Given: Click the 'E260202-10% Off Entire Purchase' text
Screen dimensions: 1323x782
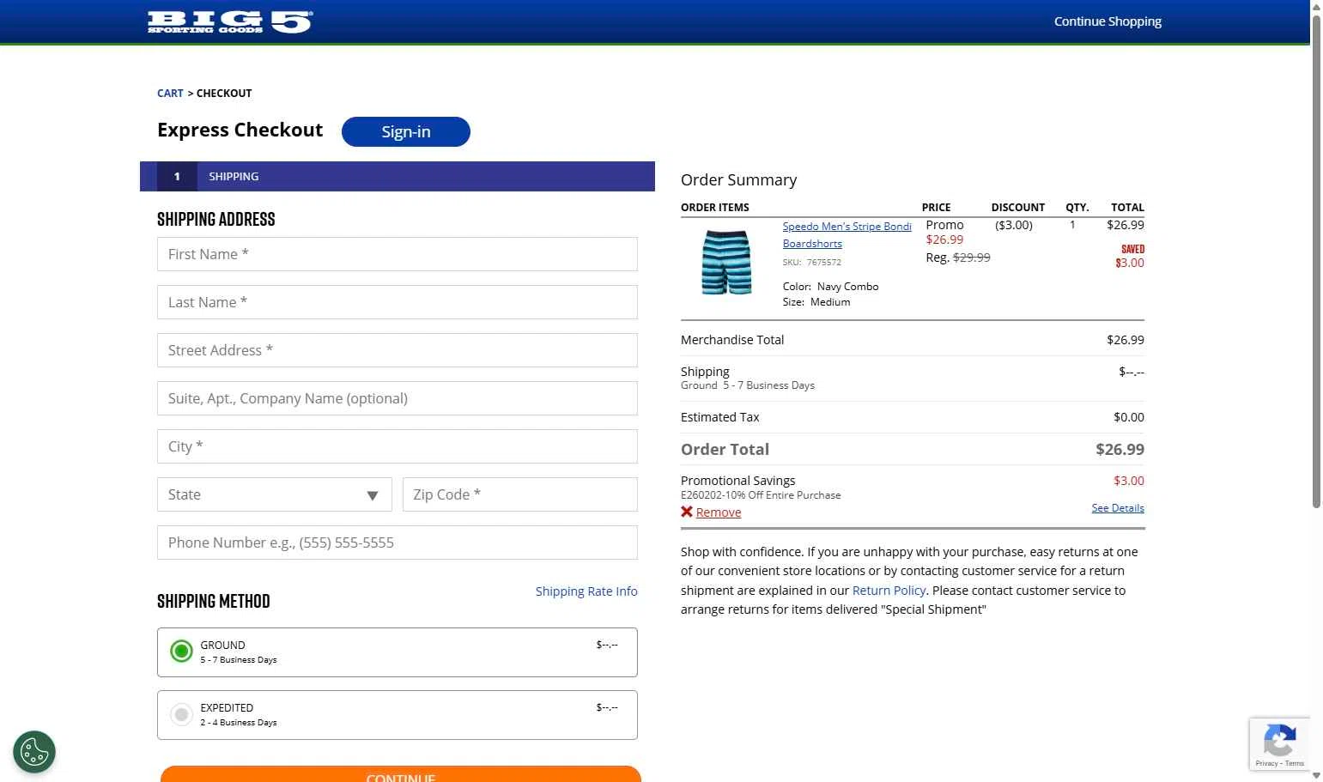Looking at the screenshot, I should coord(761,495).
